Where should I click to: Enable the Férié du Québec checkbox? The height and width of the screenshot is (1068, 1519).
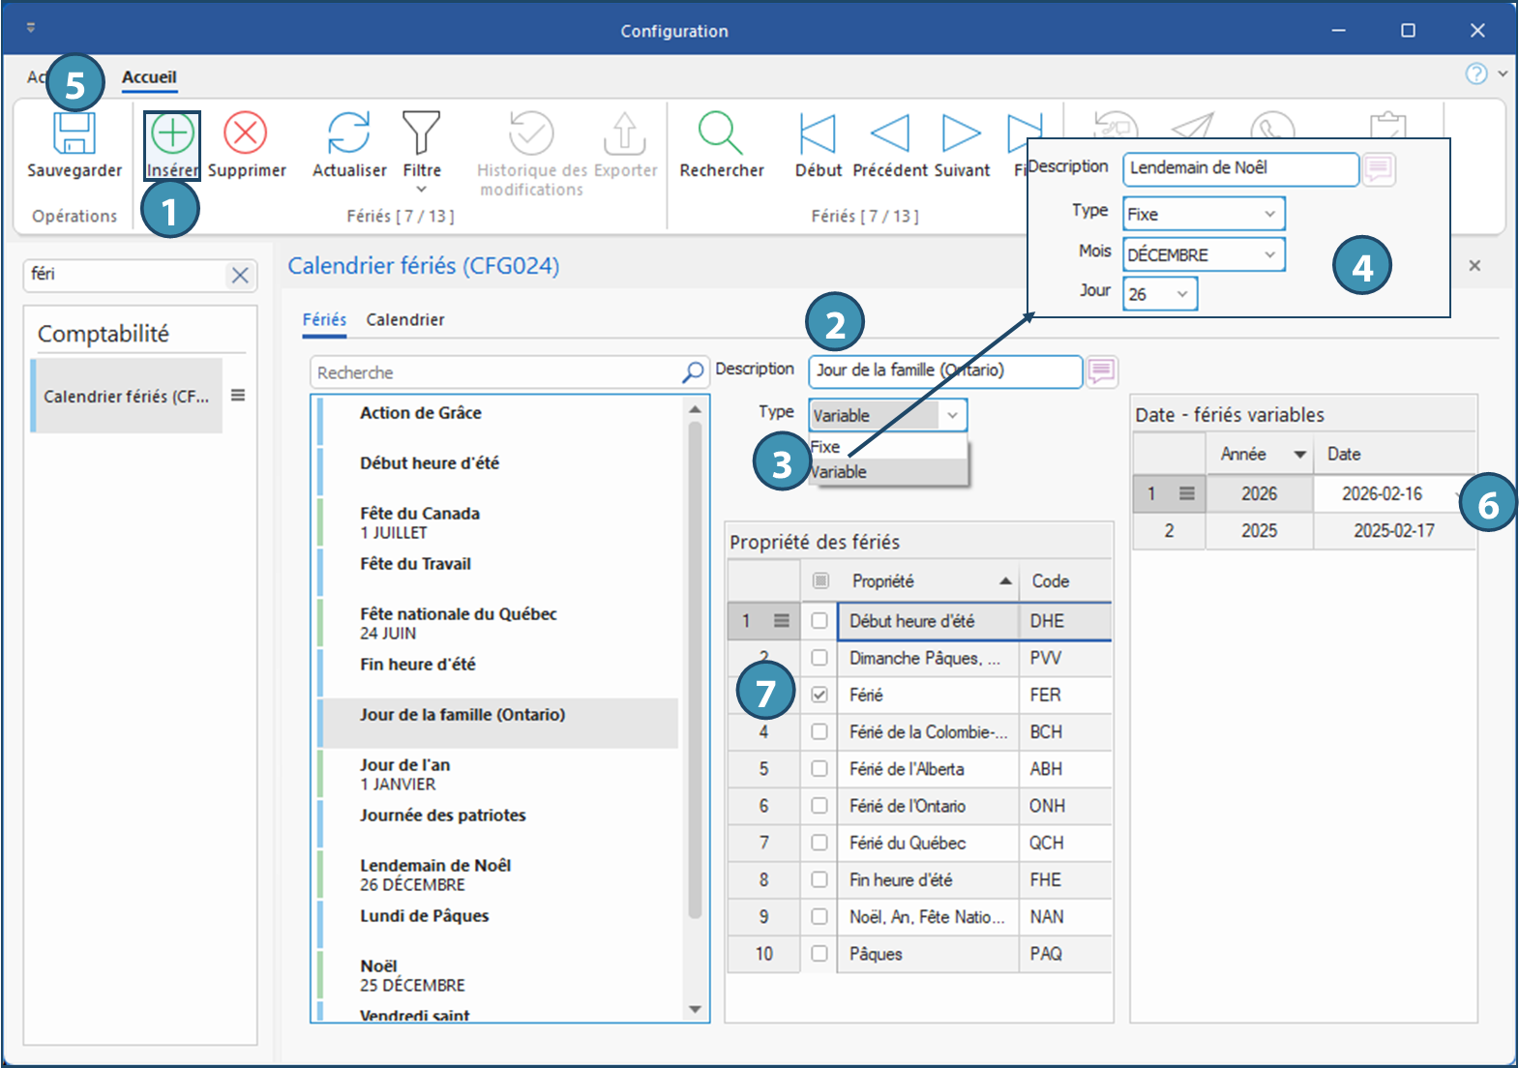819,843
